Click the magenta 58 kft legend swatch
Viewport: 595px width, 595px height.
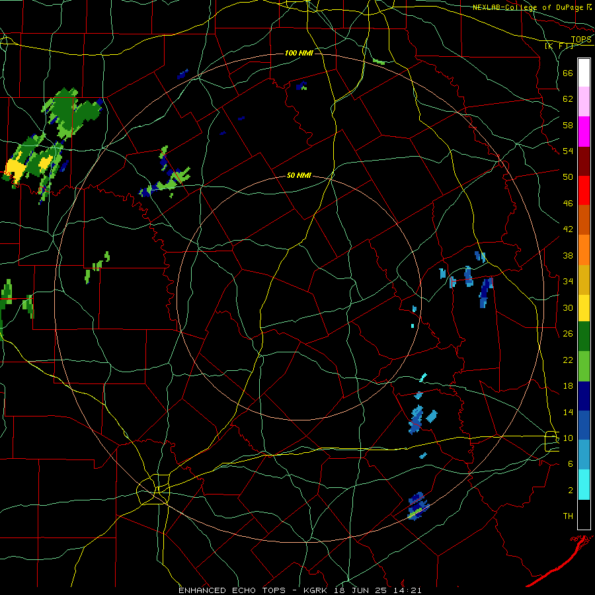tap(584, 132)
